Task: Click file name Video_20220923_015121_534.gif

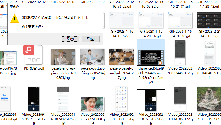Action: (122, 119)
